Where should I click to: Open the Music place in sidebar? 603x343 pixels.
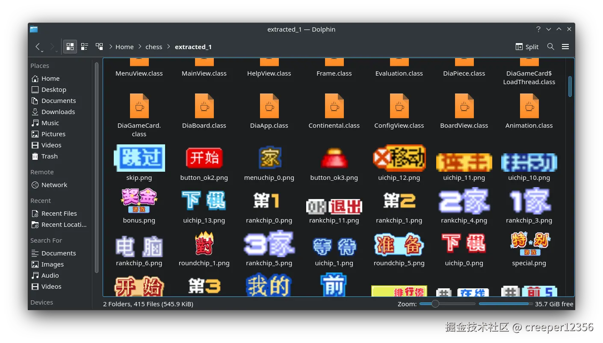click(x=50, y=123)
